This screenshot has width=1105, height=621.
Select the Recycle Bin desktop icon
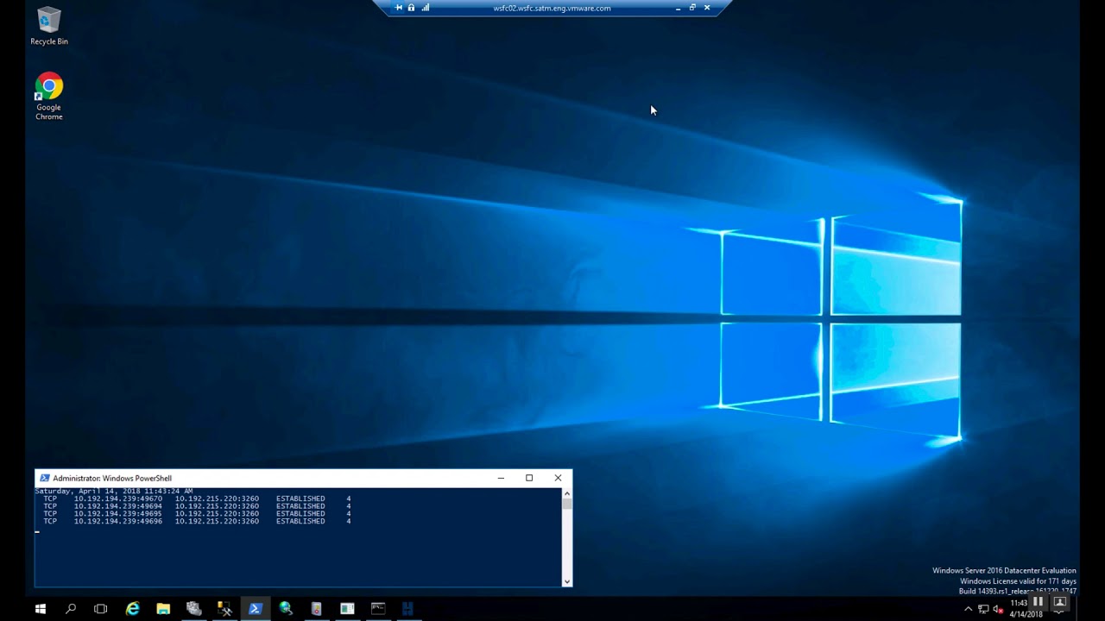(x=49, y=26)
